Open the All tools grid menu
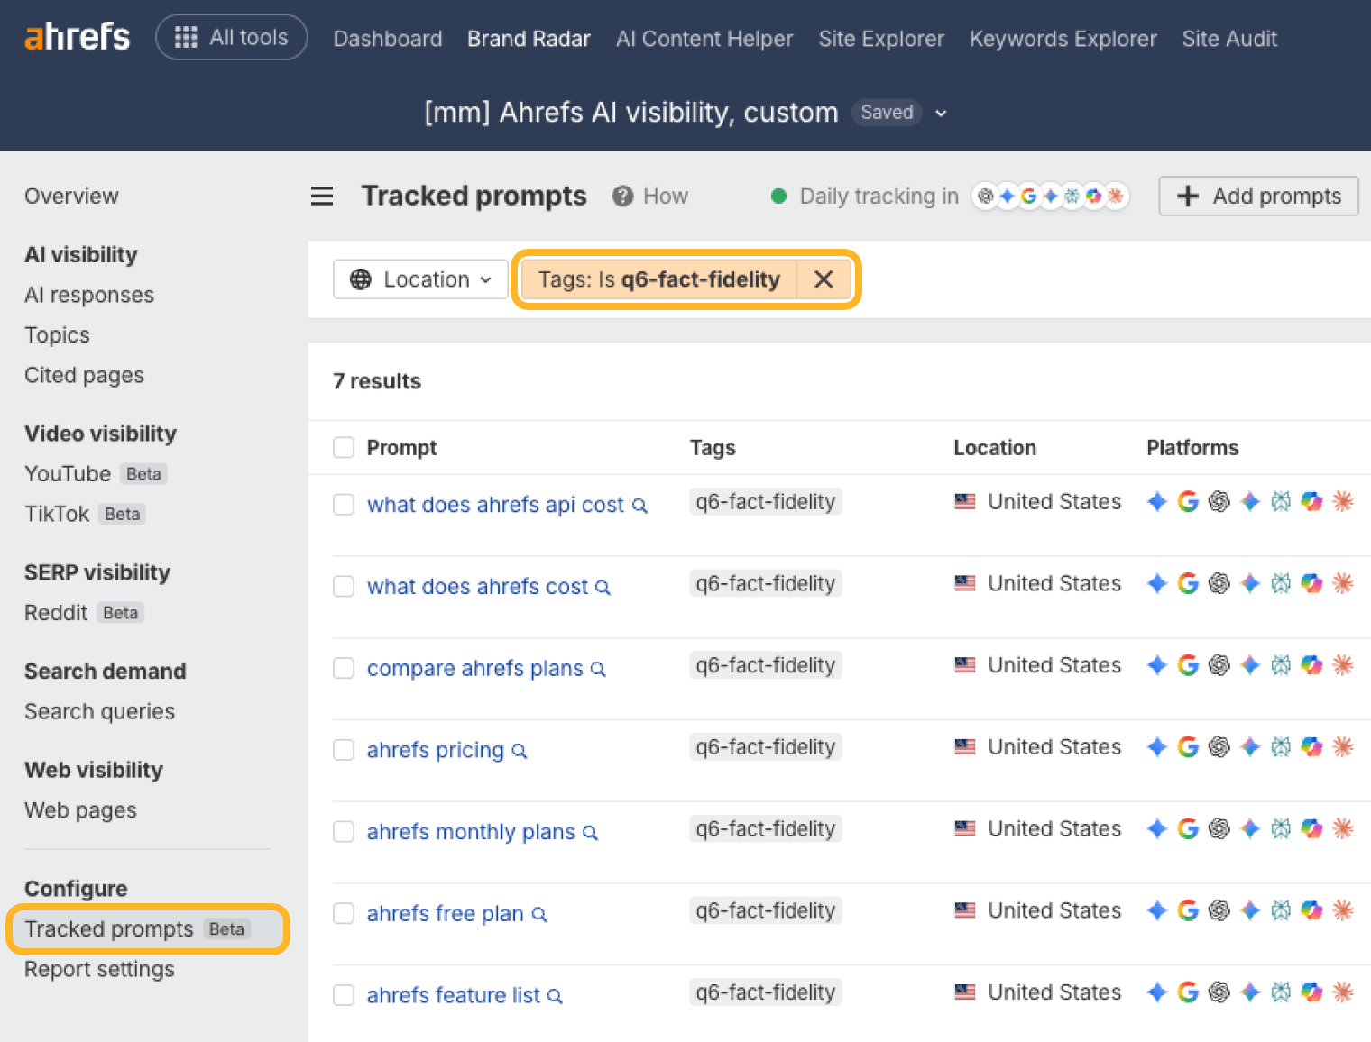The image size is (1371, 1042). click(232, 37)
